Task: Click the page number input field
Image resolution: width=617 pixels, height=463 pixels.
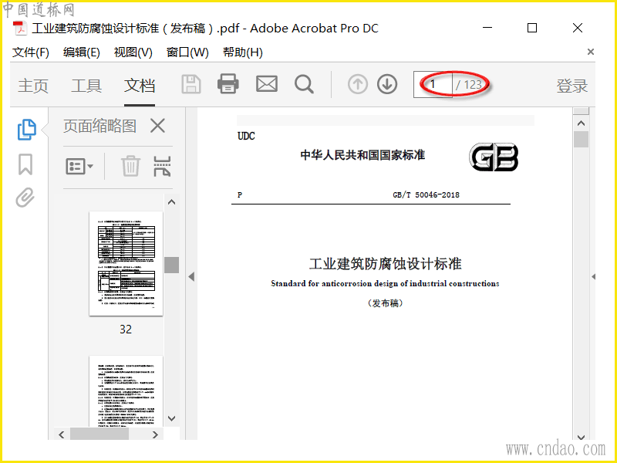Action: [433, 84]
